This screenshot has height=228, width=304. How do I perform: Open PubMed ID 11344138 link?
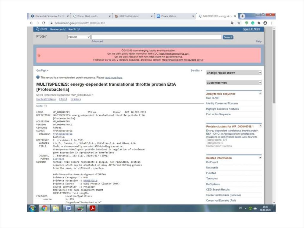tap(58, 159)
